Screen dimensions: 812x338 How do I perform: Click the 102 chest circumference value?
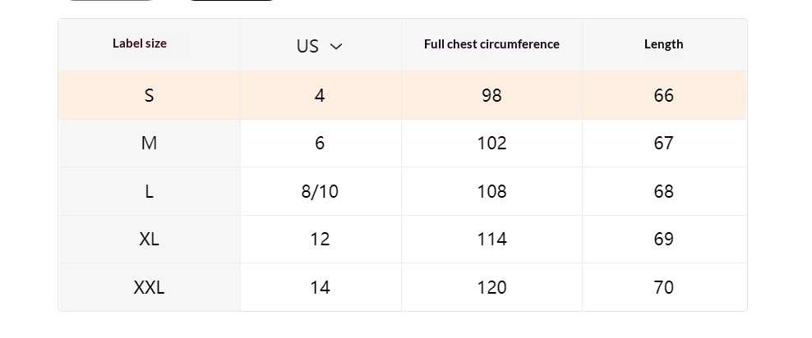click(491, 144)
